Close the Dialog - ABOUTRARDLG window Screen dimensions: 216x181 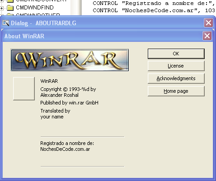208,23
